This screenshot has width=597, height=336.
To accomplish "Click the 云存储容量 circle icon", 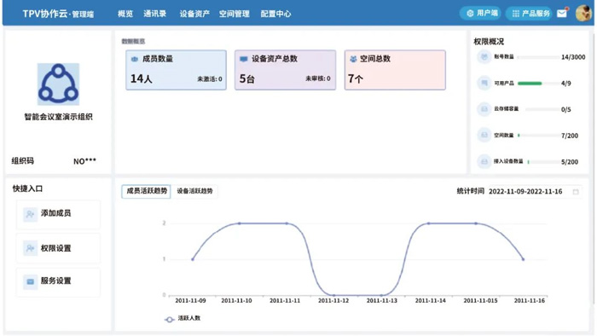I will [x=484, y=109].
